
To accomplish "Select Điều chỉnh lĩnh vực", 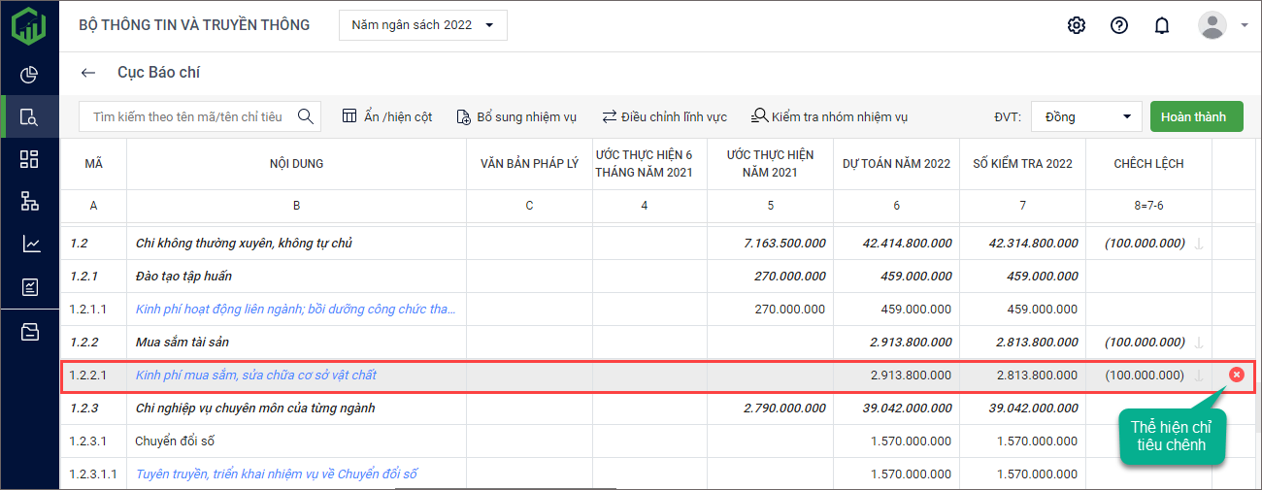I will pyautogui.click(x=664, y=116).
